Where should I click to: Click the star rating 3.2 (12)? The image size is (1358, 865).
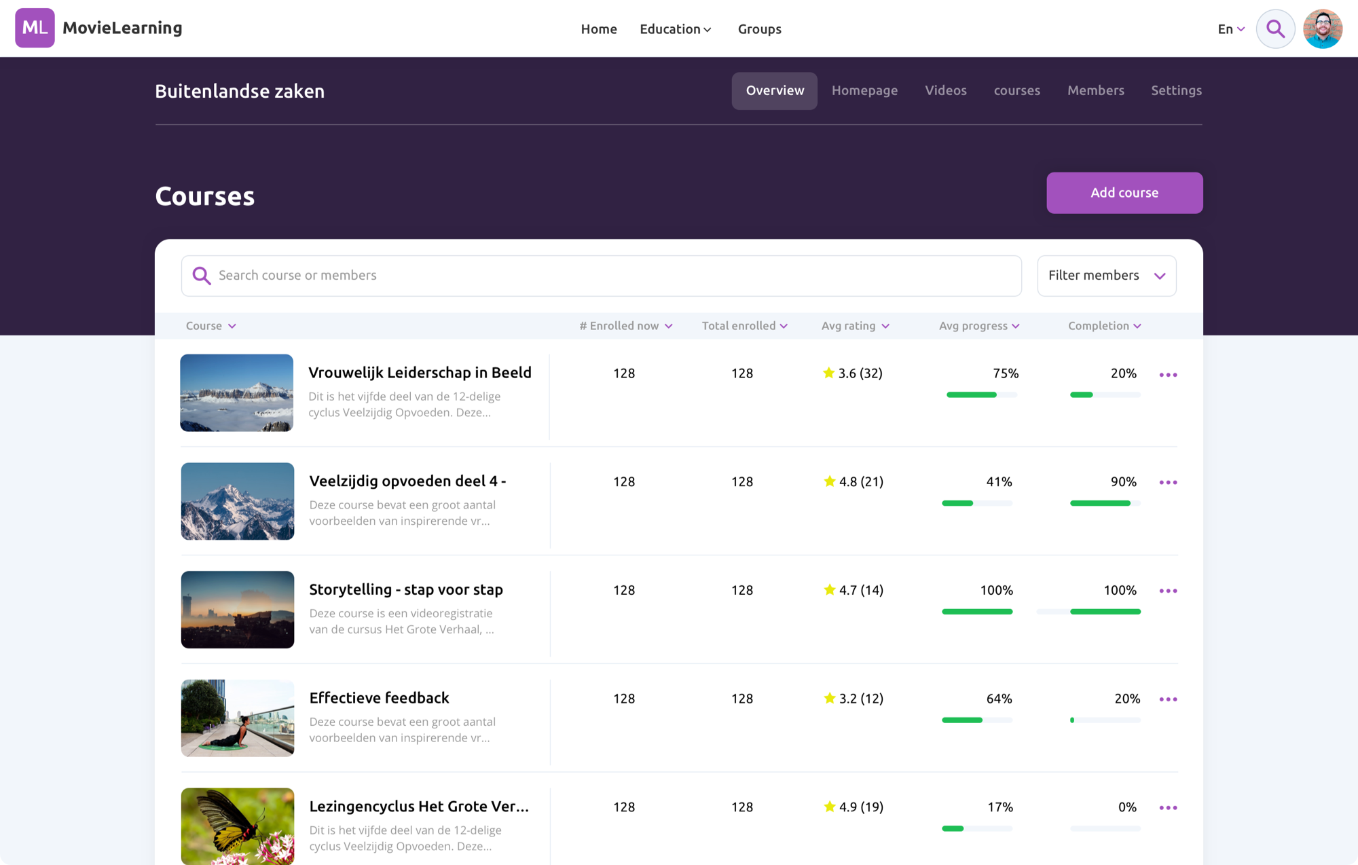(853, 698)
